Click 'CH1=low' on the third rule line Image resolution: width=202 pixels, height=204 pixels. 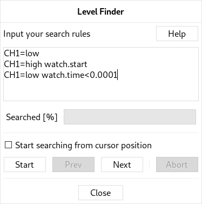[x=22, y=75]
